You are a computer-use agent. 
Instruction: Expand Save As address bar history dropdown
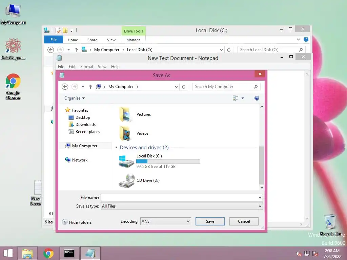click(176, 87)
